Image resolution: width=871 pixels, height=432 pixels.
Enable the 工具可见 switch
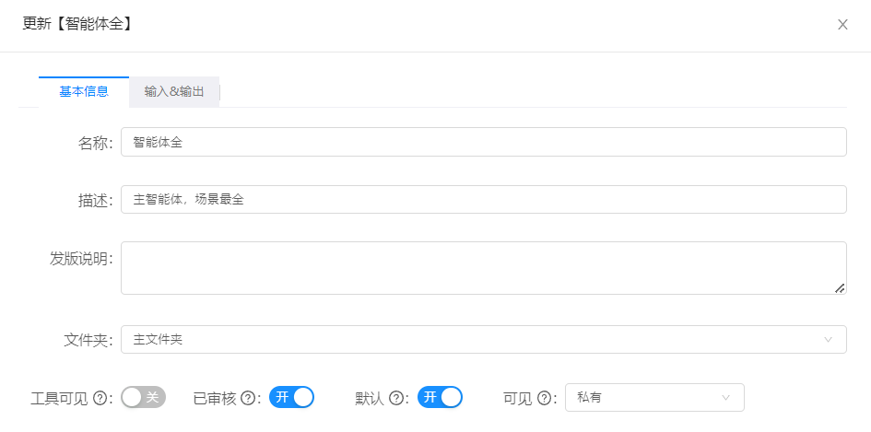(x=143, y=398)
